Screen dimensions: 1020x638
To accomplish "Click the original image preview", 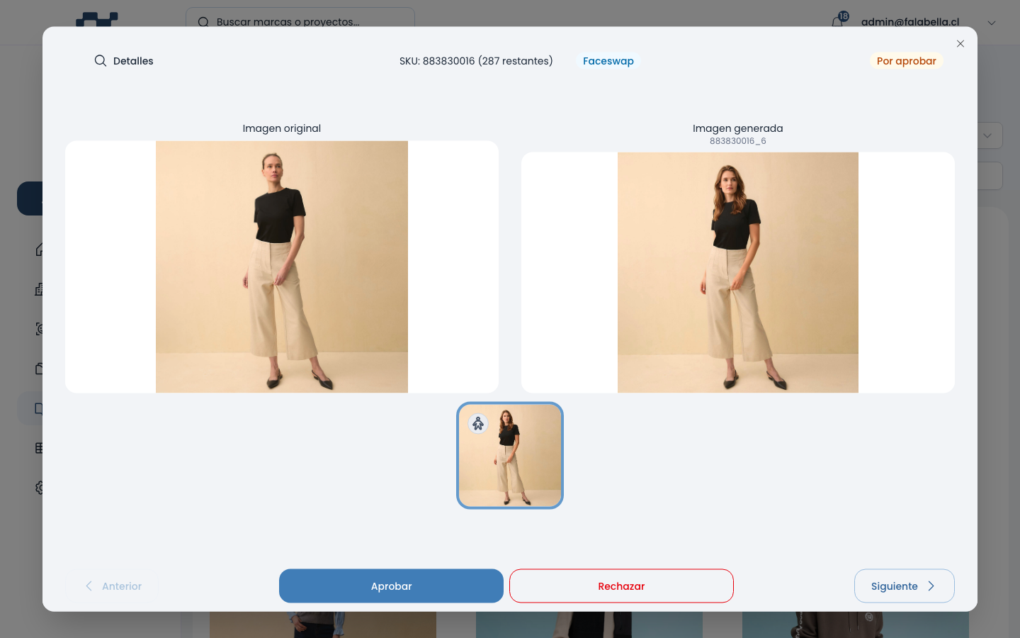I will pos(282,267).
